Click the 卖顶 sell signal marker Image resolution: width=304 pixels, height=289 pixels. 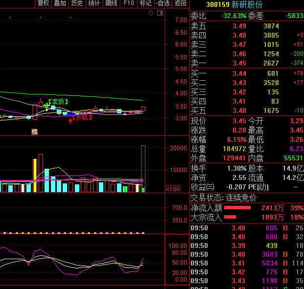[x=58, y=102]
